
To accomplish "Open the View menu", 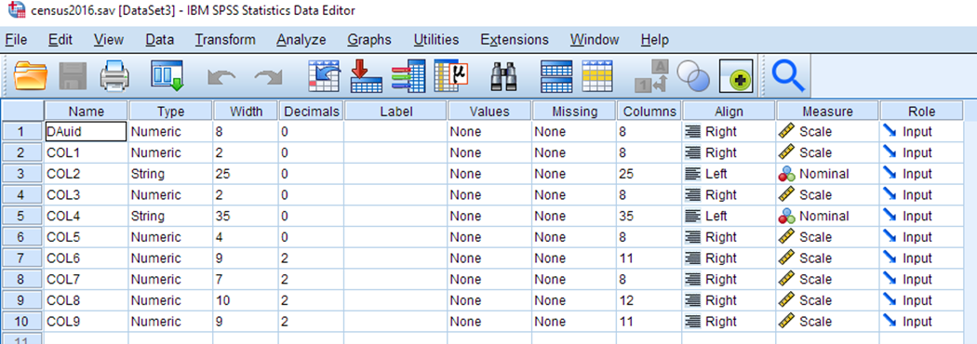I will pos(109,40).
